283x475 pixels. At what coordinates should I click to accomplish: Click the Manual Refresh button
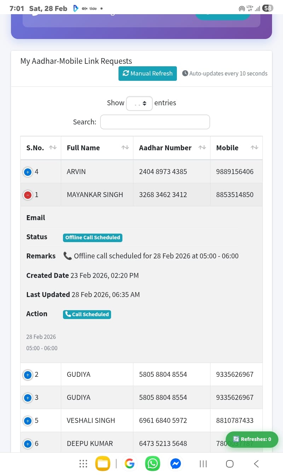(x=148, y=73)
